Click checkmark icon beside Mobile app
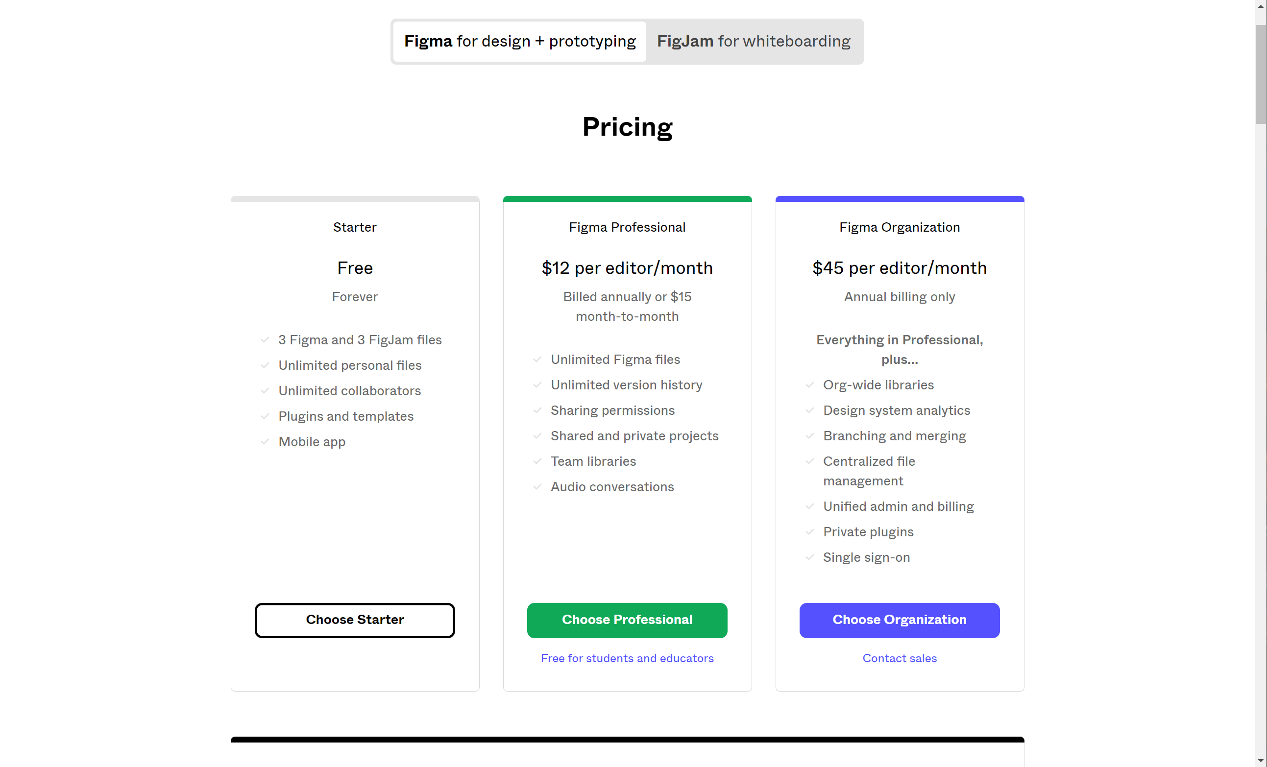The width and height of the screenshot is (1267, 767). [265, 442]
